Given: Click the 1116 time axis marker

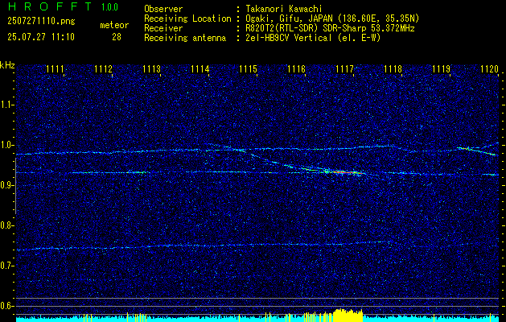Looking at the screenshot, I should click(x=296, y=68).
